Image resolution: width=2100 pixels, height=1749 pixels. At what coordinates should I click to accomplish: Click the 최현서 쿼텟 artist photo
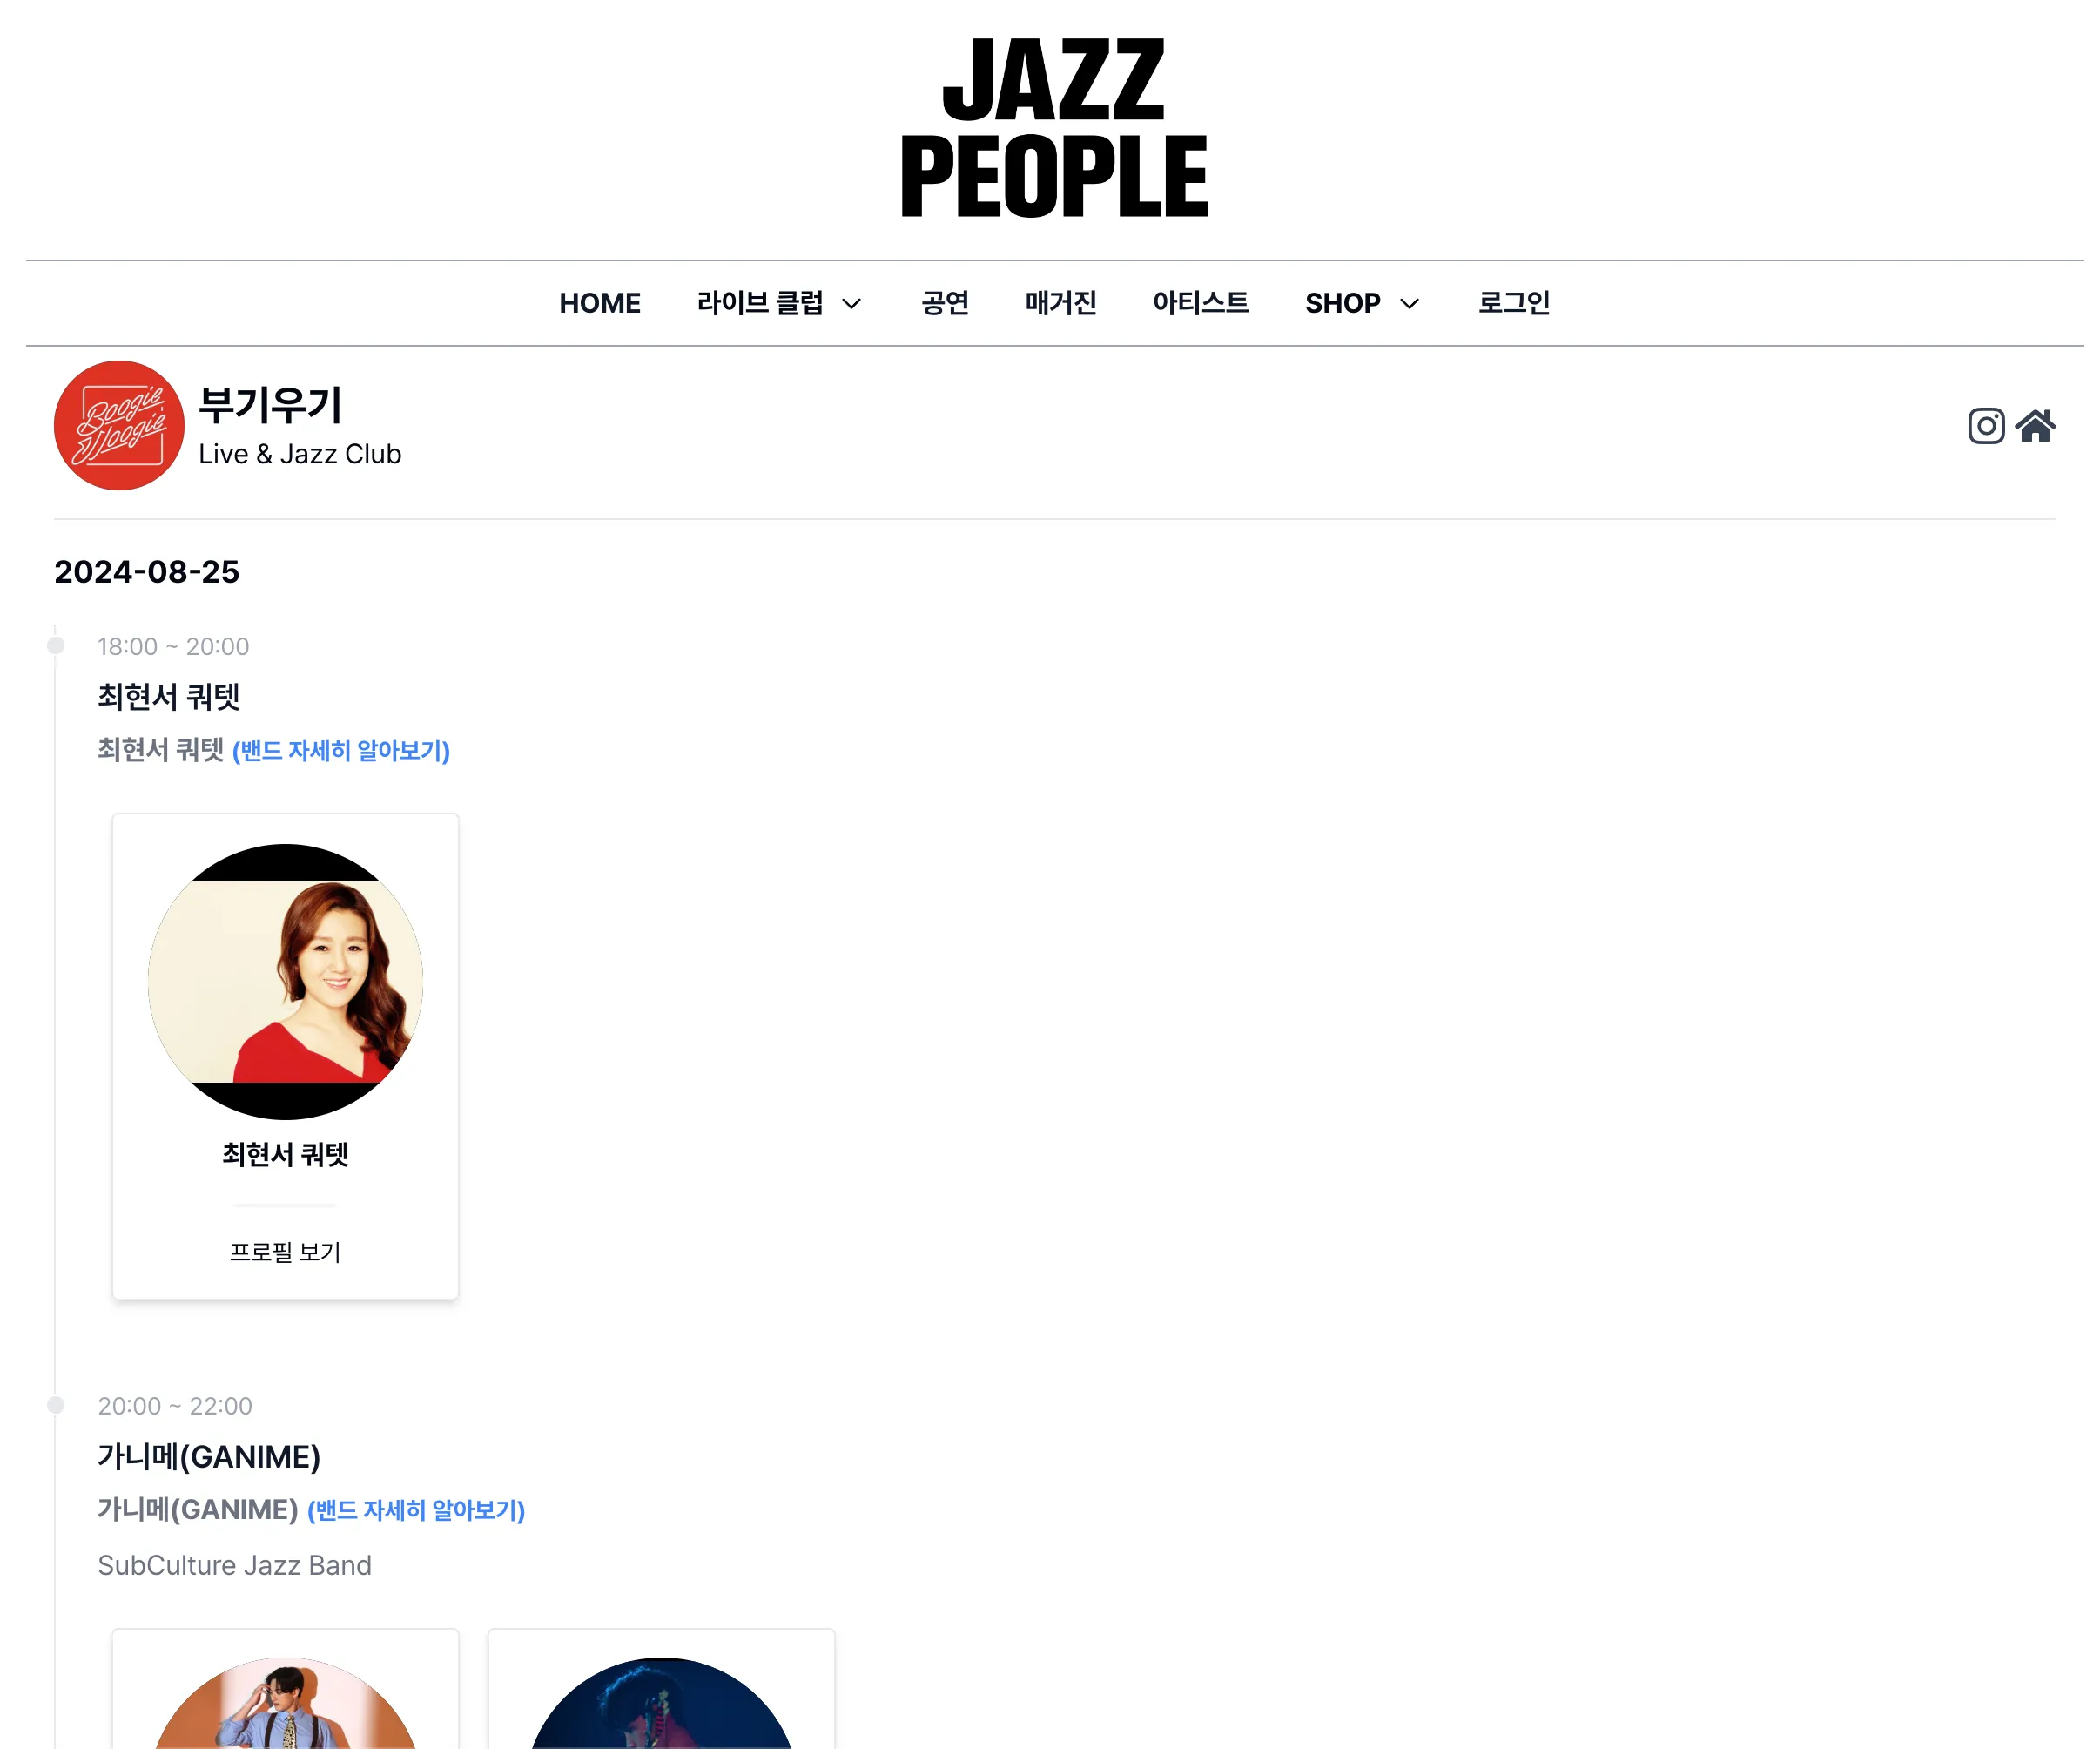point(285,982)
